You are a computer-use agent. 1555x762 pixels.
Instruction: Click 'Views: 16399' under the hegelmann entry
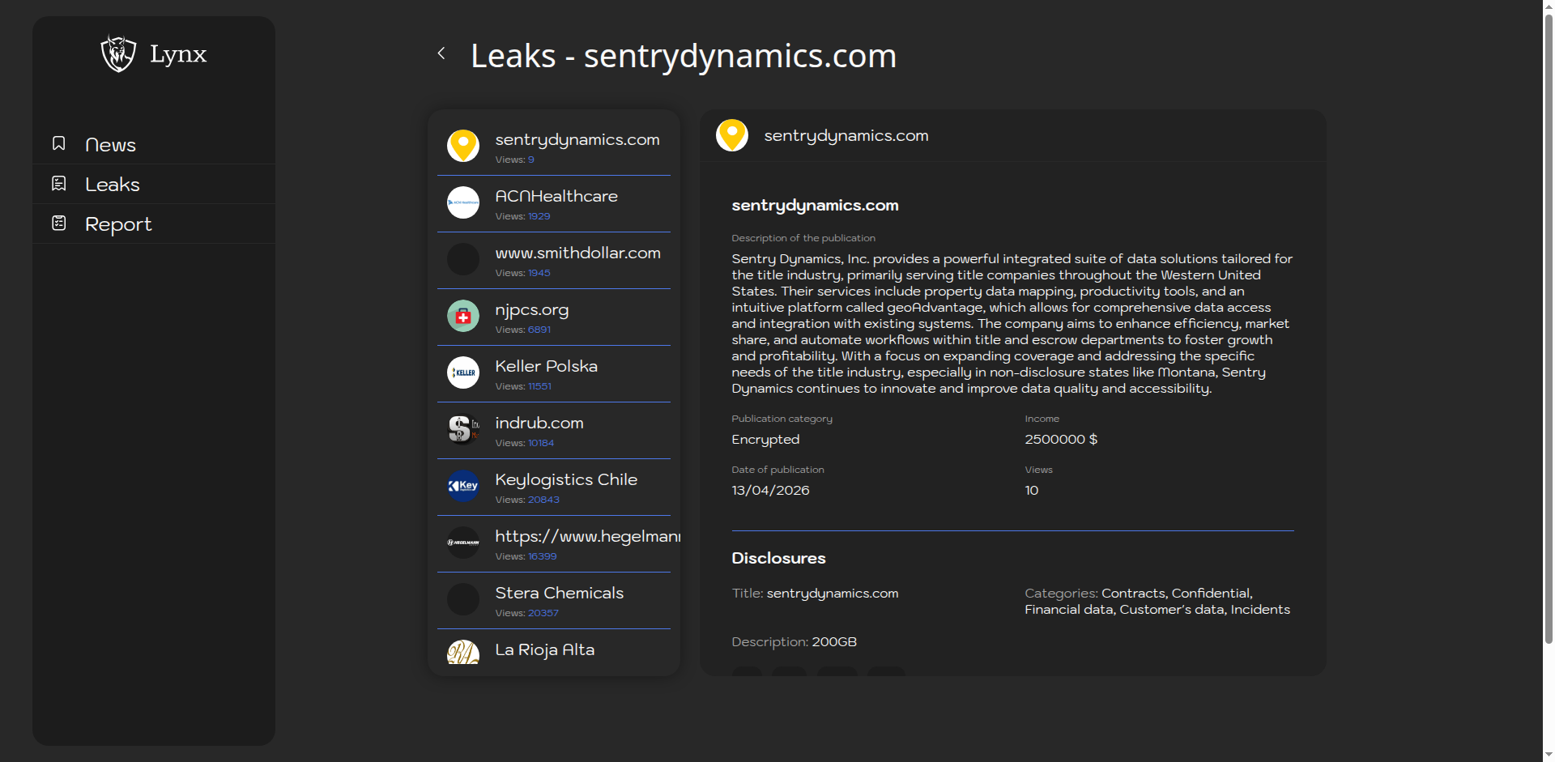(x=526, y=556)
